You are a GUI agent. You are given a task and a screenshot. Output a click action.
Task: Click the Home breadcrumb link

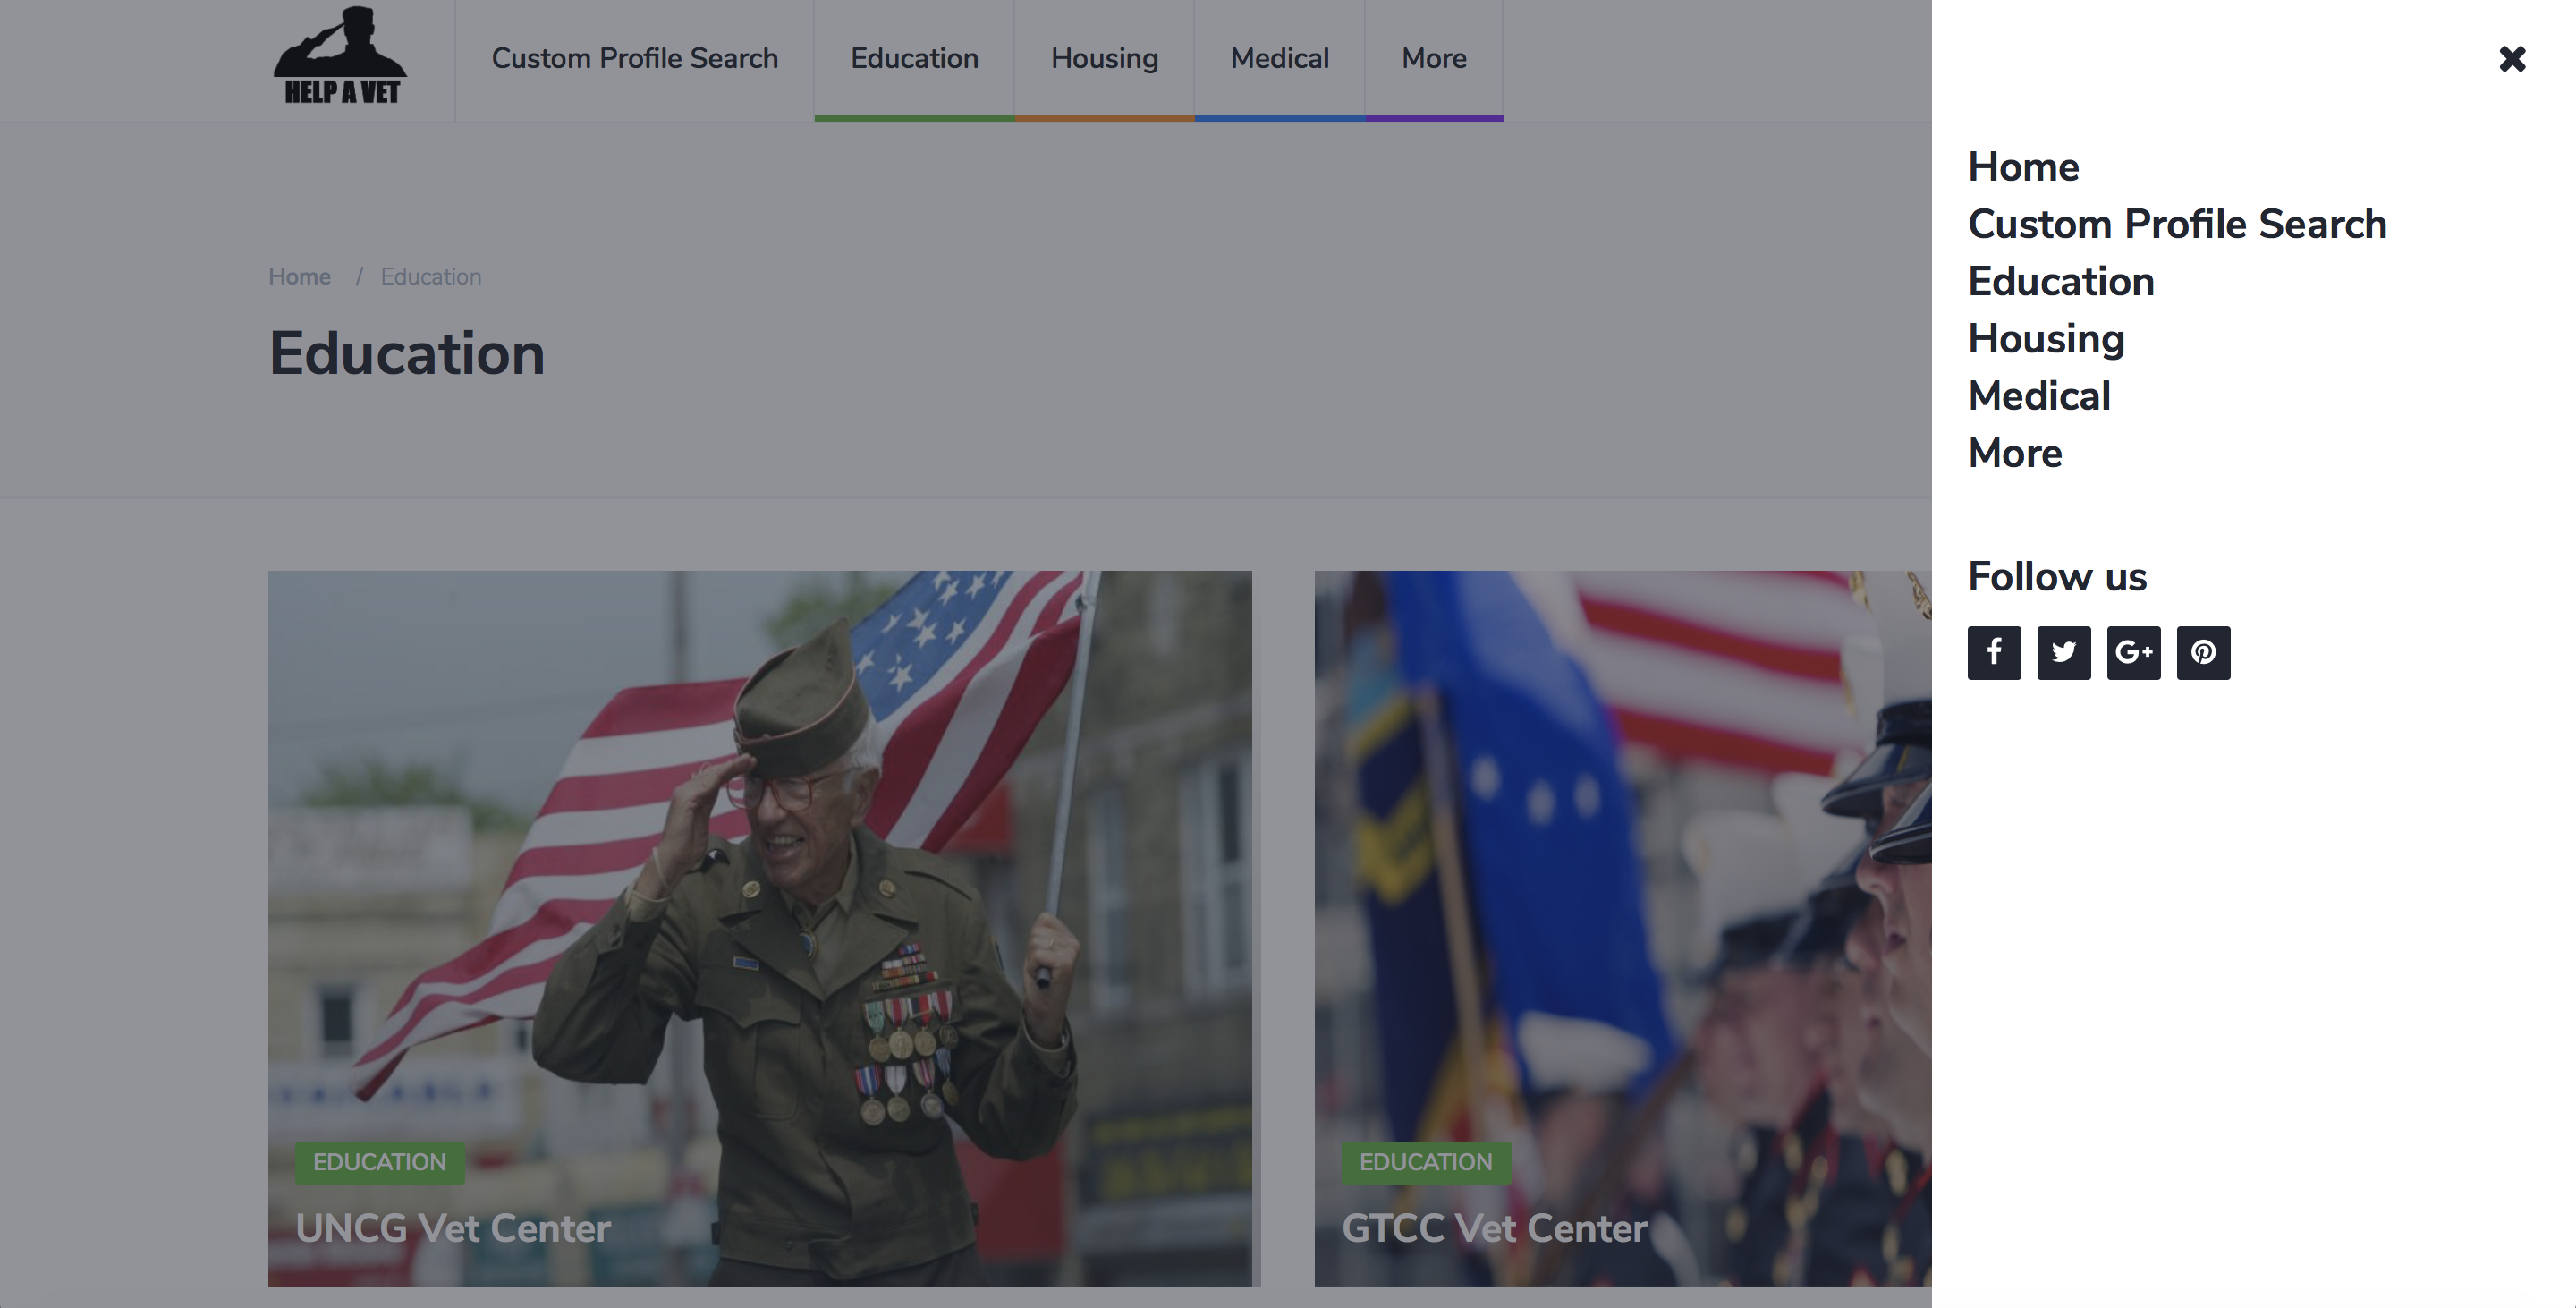point(299,277)
